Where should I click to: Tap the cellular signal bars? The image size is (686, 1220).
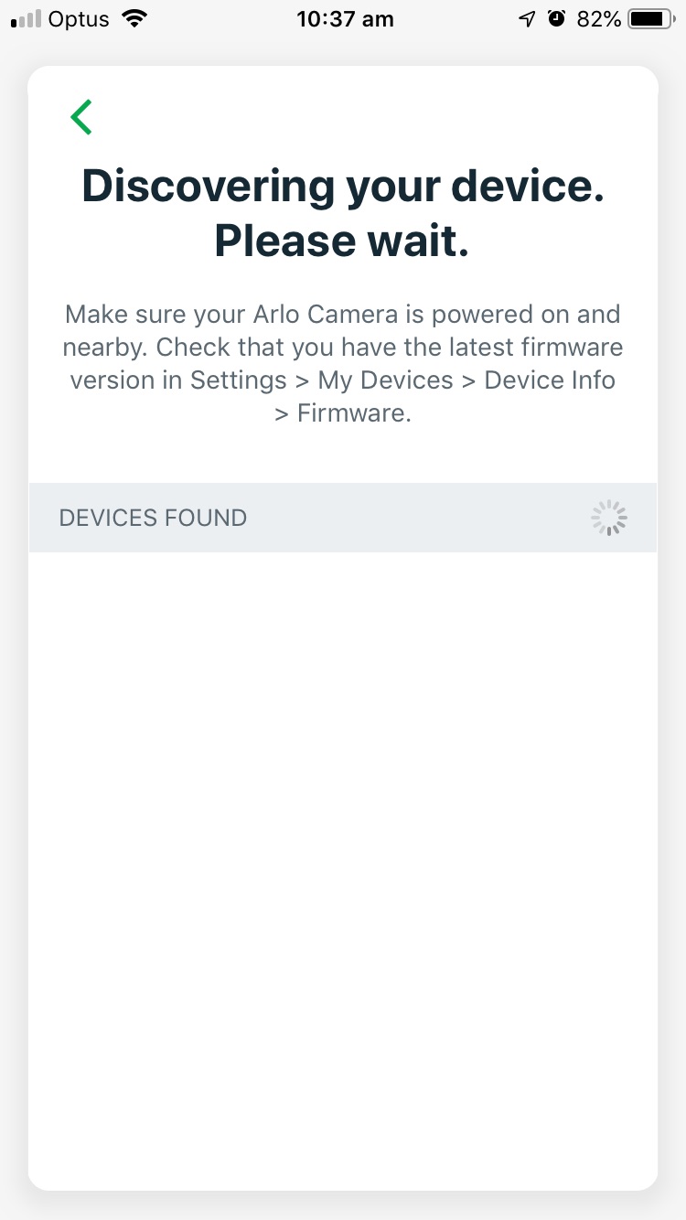point(26,20)
